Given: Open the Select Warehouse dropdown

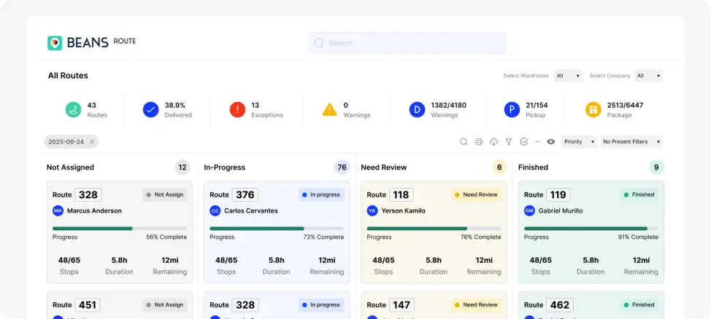Looking at the screenshot, I should point(568,76).
